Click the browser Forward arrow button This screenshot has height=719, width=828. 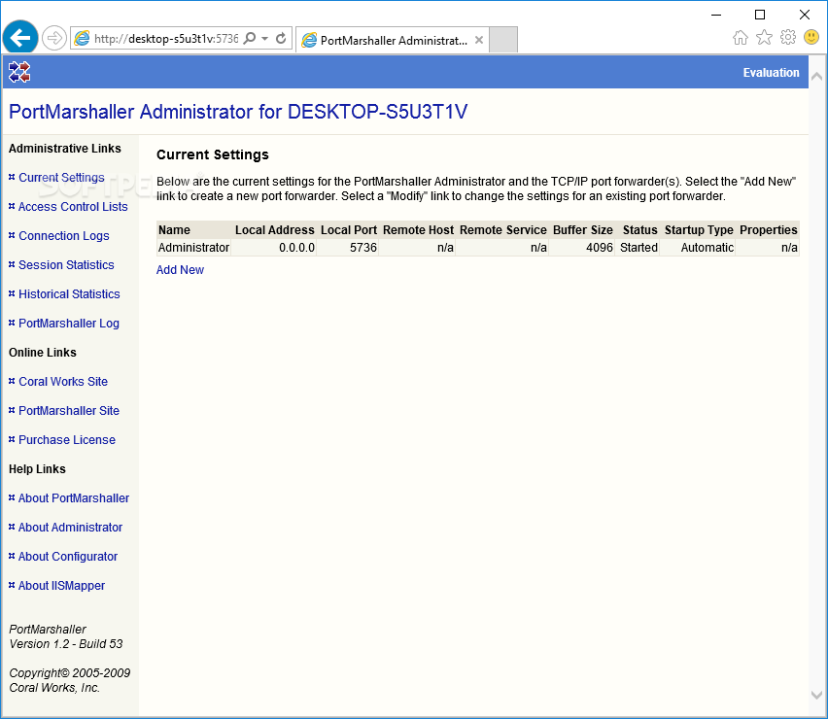[53, 38]
